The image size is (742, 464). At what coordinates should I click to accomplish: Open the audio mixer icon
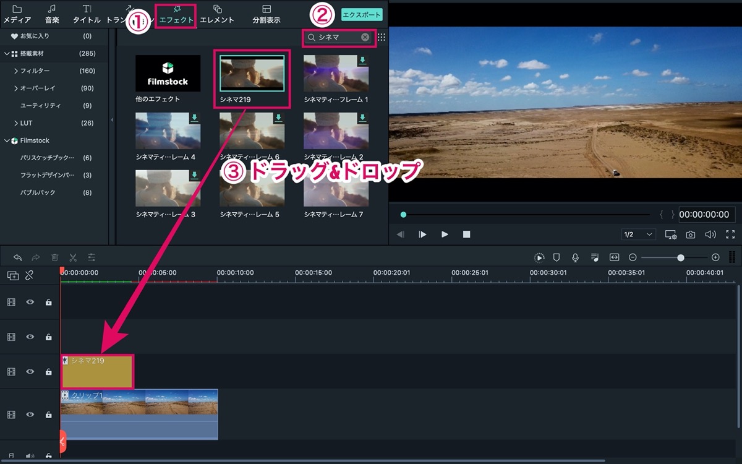(594, 257)
